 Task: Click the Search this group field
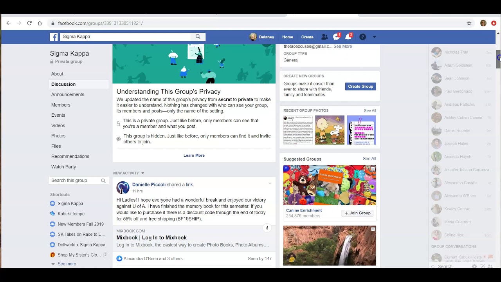[74, 181]
